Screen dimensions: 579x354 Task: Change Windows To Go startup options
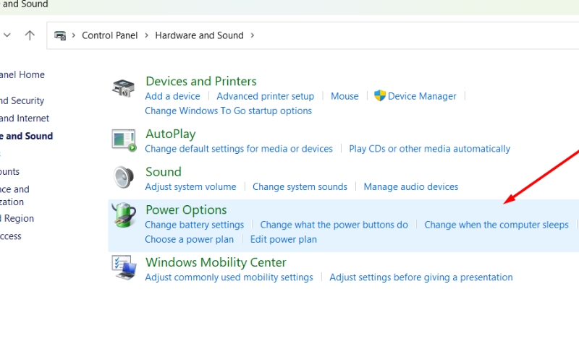click(228, 111)
